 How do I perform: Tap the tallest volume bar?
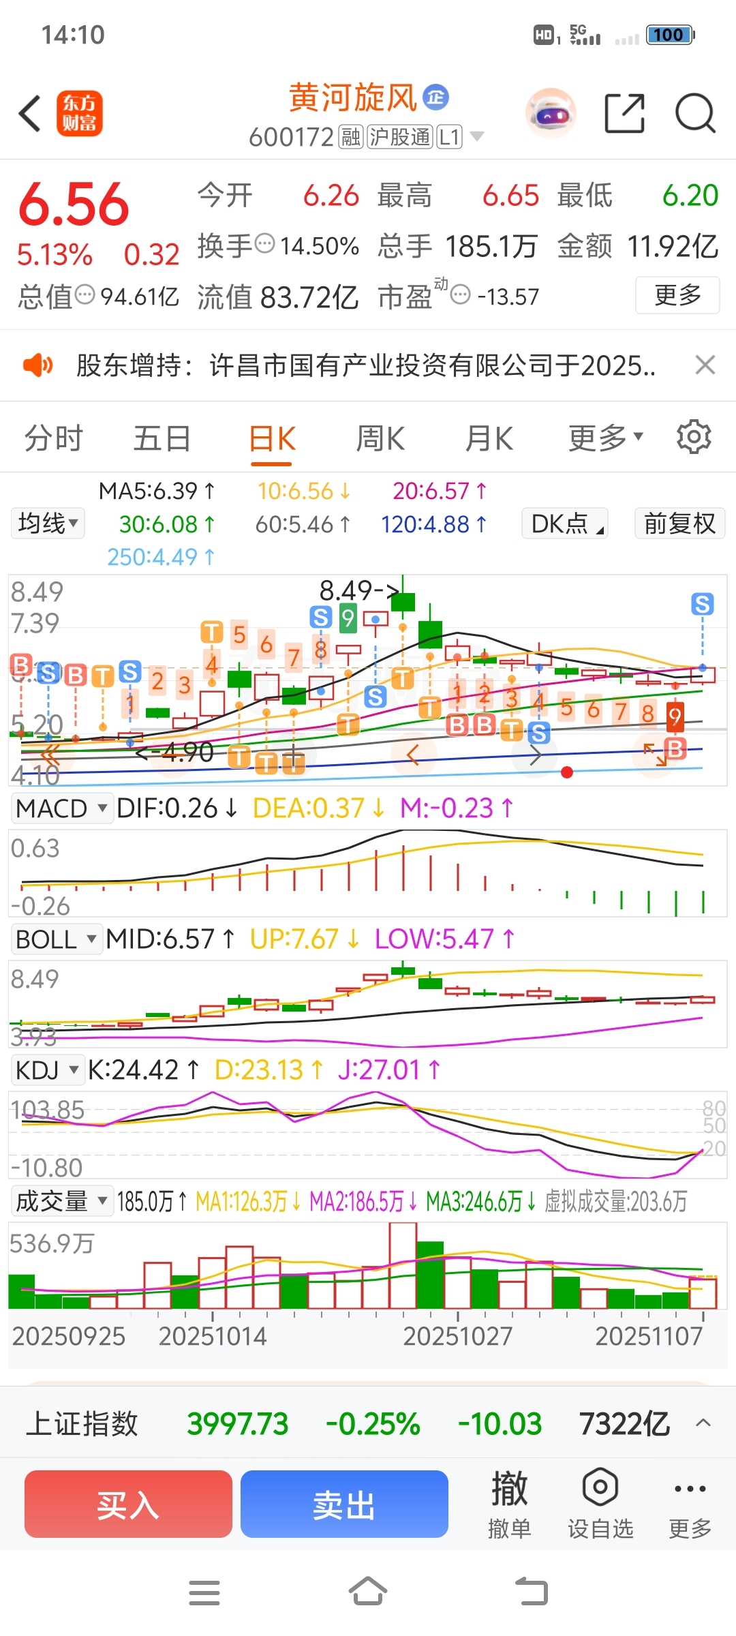pos(403,1265)
